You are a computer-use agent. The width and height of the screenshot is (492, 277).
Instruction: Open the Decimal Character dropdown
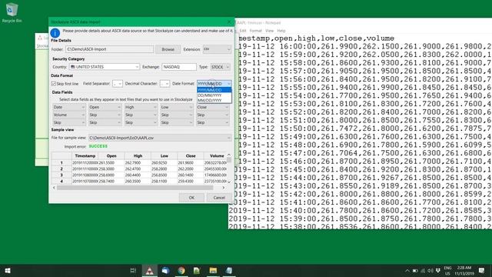click(165, 84)
